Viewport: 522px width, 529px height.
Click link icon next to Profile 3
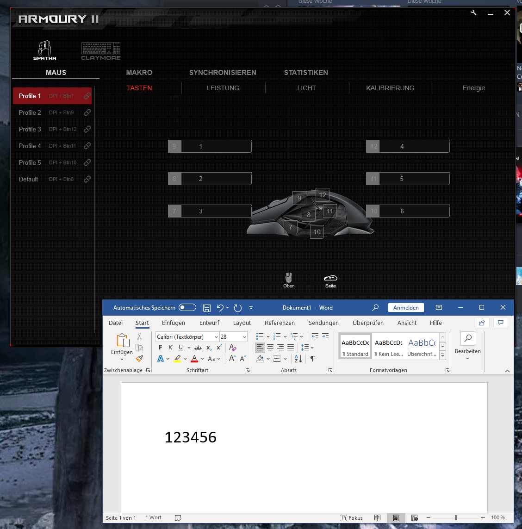coord(87,129)
